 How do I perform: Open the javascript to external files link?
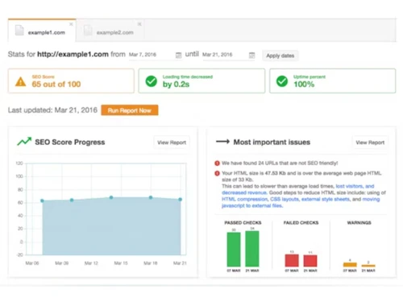[x=252, y=205]
